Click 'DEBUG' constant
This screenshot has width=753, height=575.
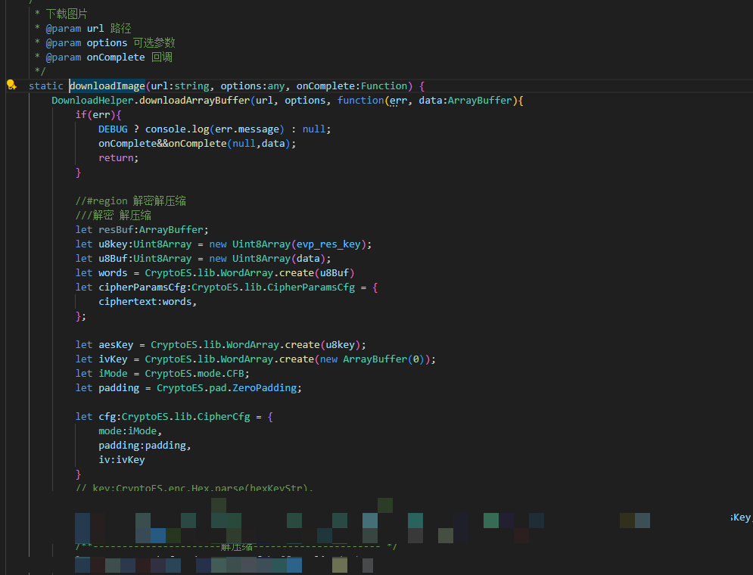tap(113, 129)
